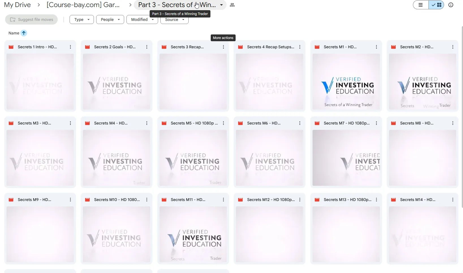463x273 pixels.
Task: Select file name 'Secrets 3 Recap...'
Action: tap(187, 47)
